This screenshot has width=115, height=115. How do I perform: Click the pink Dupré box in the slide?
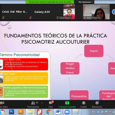coord(94,51)
